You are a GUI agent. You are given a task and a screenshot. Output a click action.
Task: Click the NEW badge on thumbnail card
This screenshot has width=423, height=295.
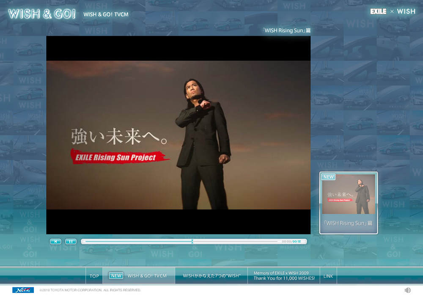tap(328, 177)
